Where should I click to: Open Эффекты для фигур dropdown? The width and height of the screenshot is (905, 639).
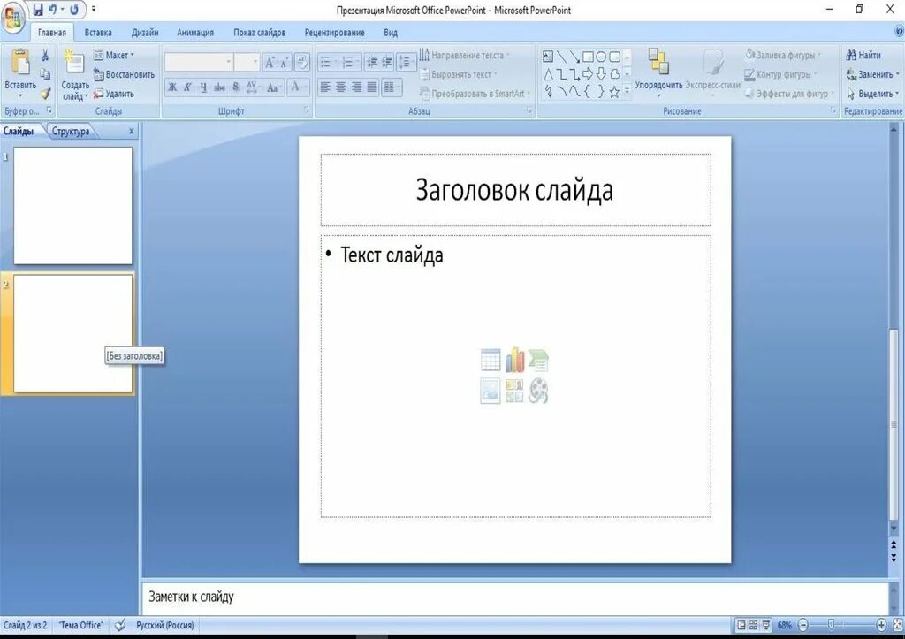(789, 94)
